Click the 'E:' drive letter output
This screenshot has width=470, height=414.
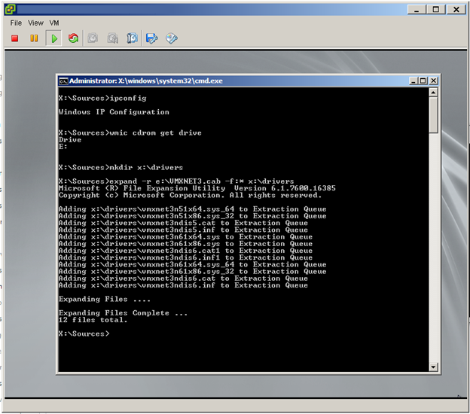point(63,147)
